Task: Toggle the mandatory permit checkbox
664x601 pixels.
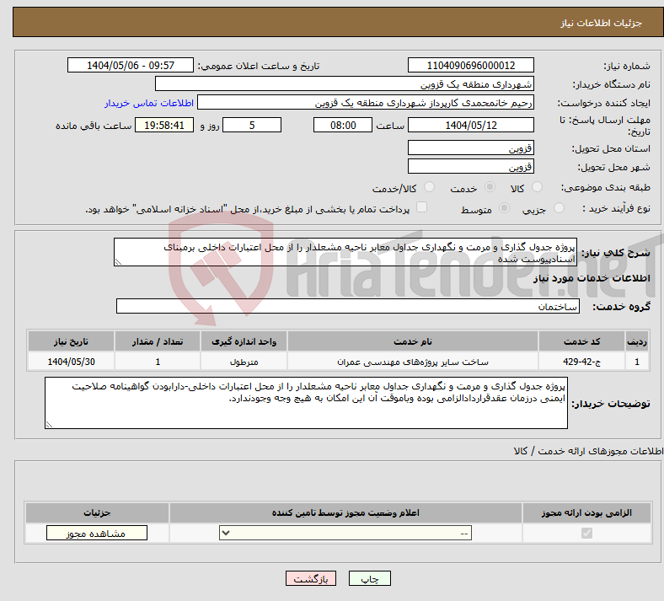Action: tap(587, 533)
